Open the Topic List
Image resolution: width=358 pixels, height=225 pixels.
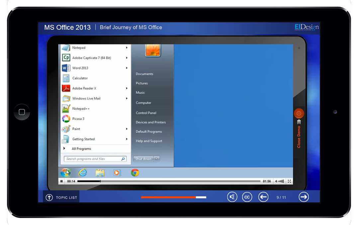(x=61, y=197)
